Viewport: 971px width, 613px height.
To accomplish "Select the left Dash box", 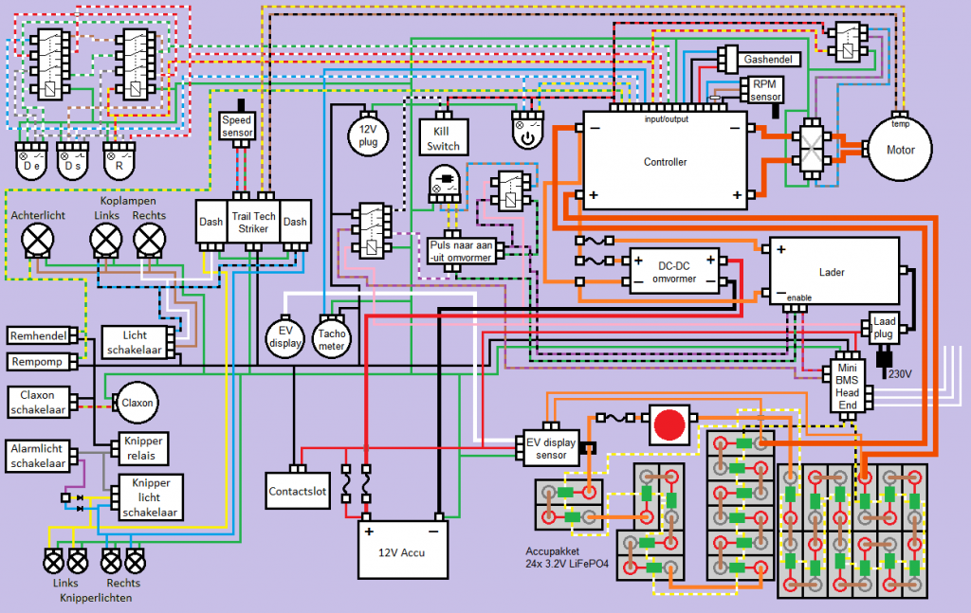I will coord(211,222).
